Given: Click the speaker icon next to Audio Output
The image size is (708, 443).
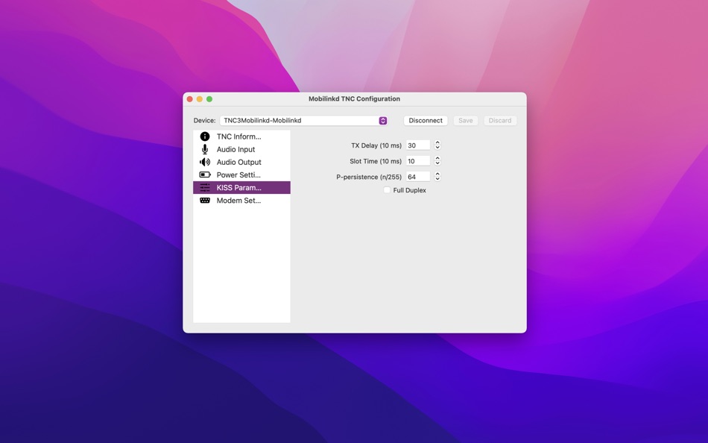Looking at the screenshot, I should (x=204, y=162).
